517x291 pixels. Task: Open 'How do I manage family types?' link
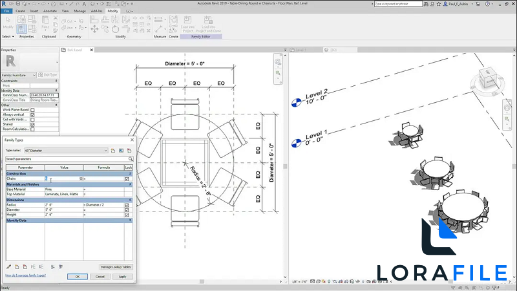click(26, 275)
